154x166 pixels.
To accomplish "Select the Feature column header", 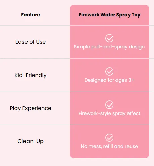I will [x=31, y=15].
